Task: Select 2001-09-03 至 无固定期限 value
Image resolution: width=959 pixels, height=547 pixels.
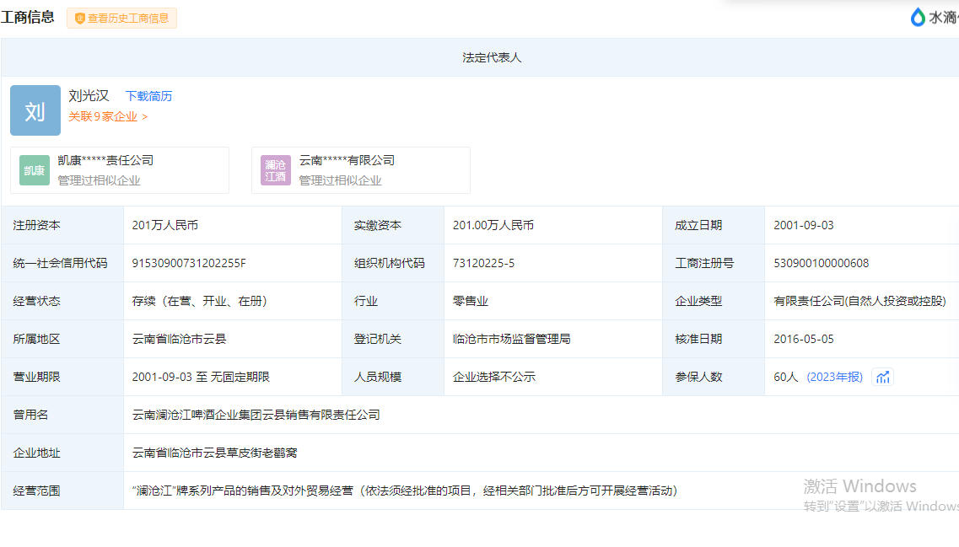Action: (201, 377)
